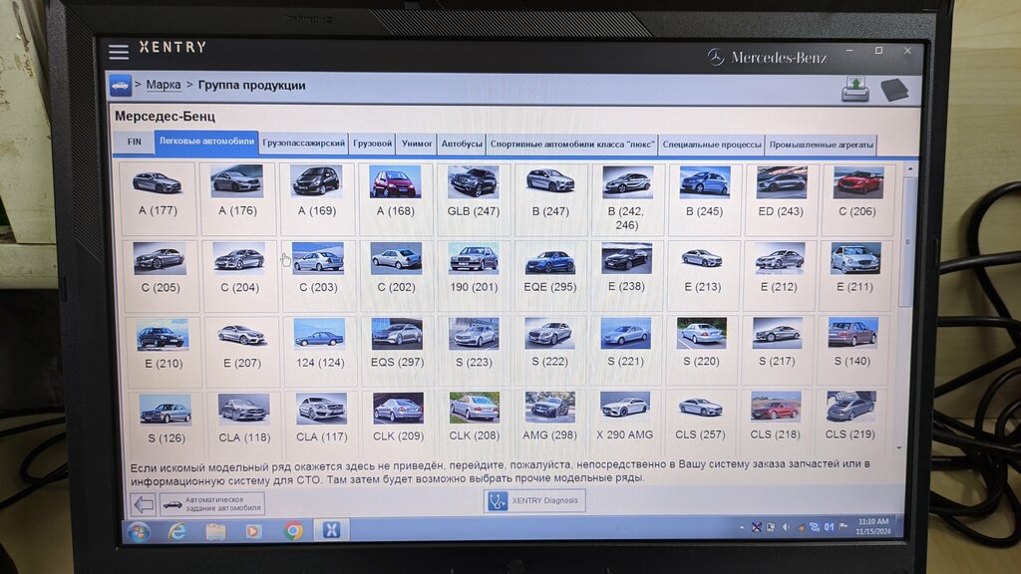This screenshot has width=1021, height=574.
Task: Pick the CLS (218) red car
Action: point(775,421)
